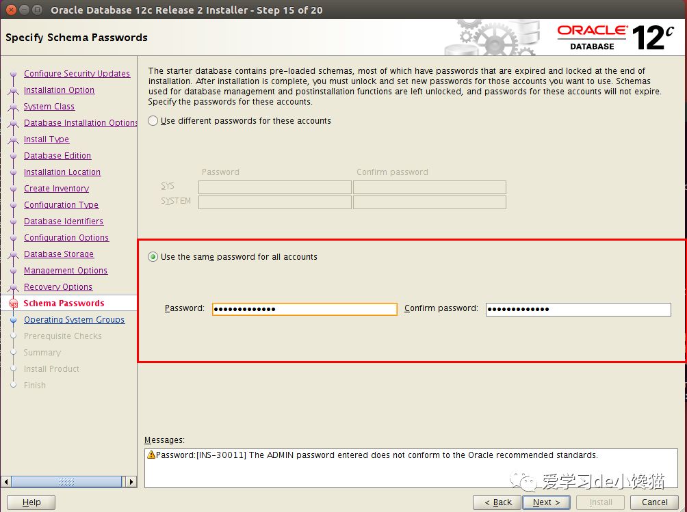Click the left arrow of sidebar scrollbar
The height and width of the screenshot is (512, 687).
(x=6, y=482)
